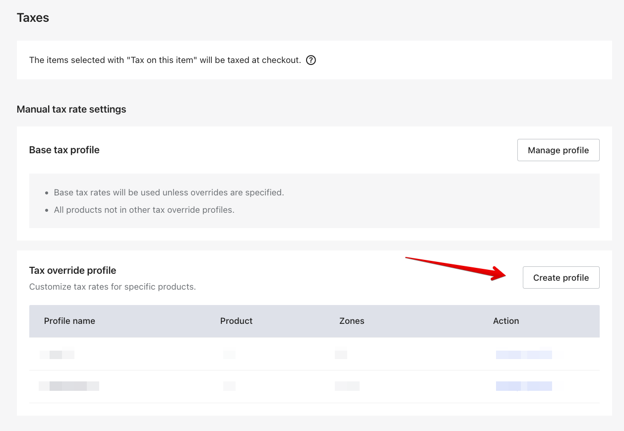
Task: Click the "Base tax rates will be used" bullet
Action: (169, 192)
